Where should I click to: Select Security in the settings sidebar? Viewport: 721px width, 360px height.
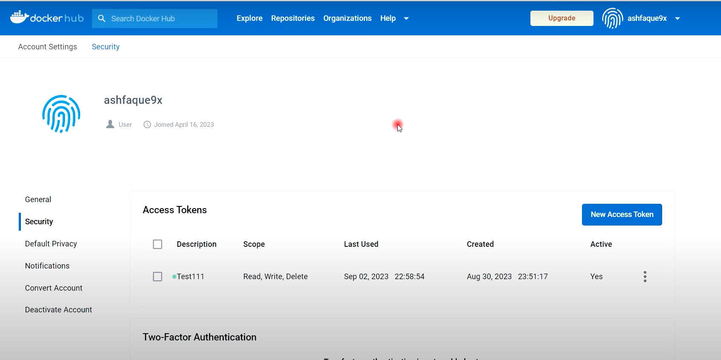pos(39,222)
